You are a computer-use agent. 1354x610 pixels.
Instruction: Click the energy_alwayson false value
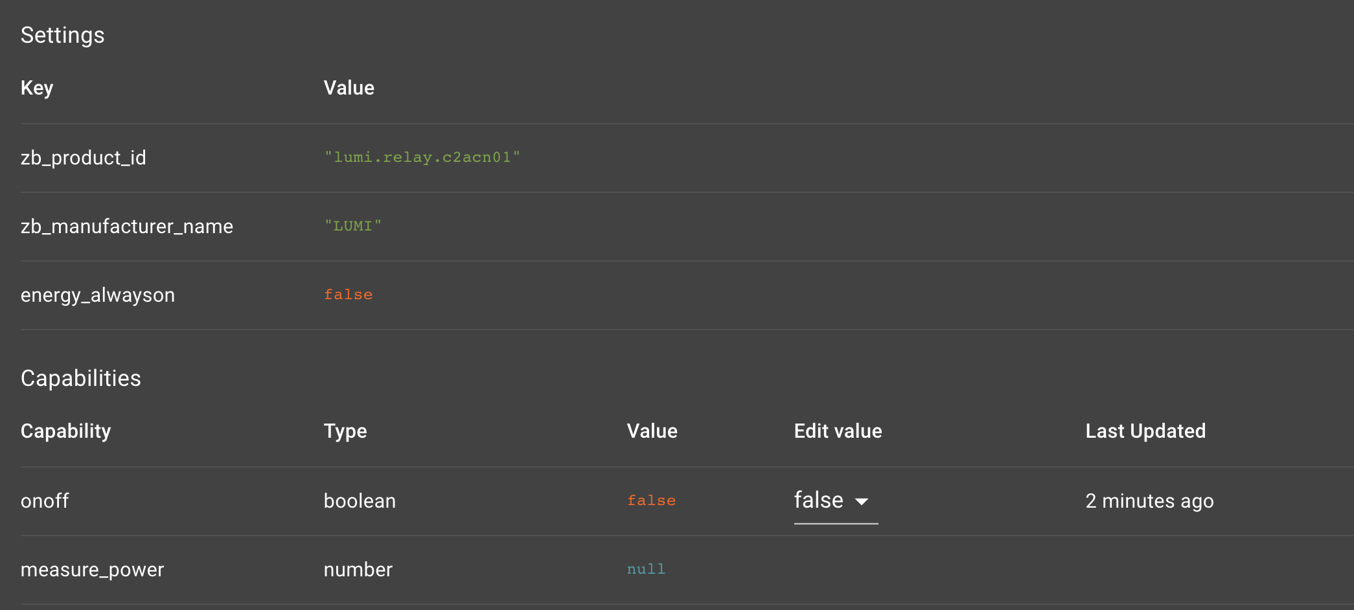tap(348, 295)
